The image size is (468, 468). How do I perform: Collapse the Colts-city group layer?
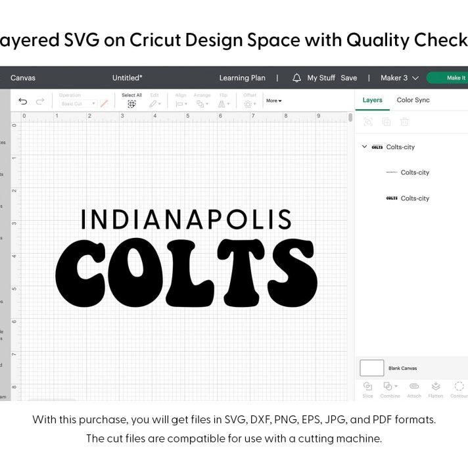(x=364, y=147)
